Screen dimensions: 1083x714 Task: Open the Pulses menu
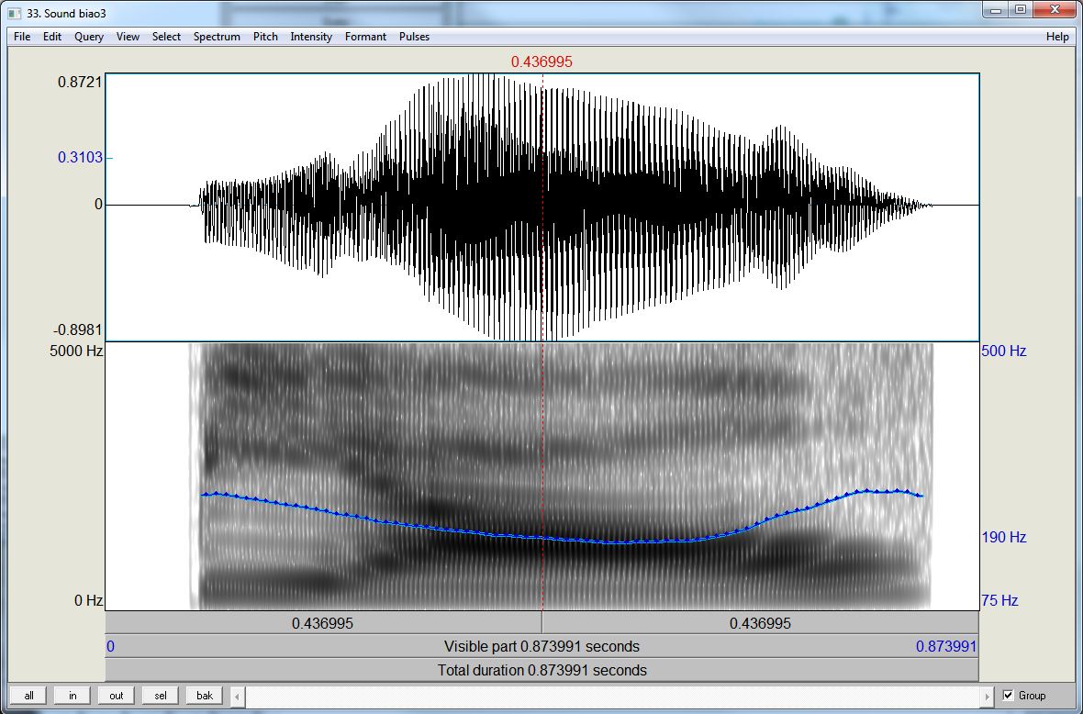click(415, 37)
